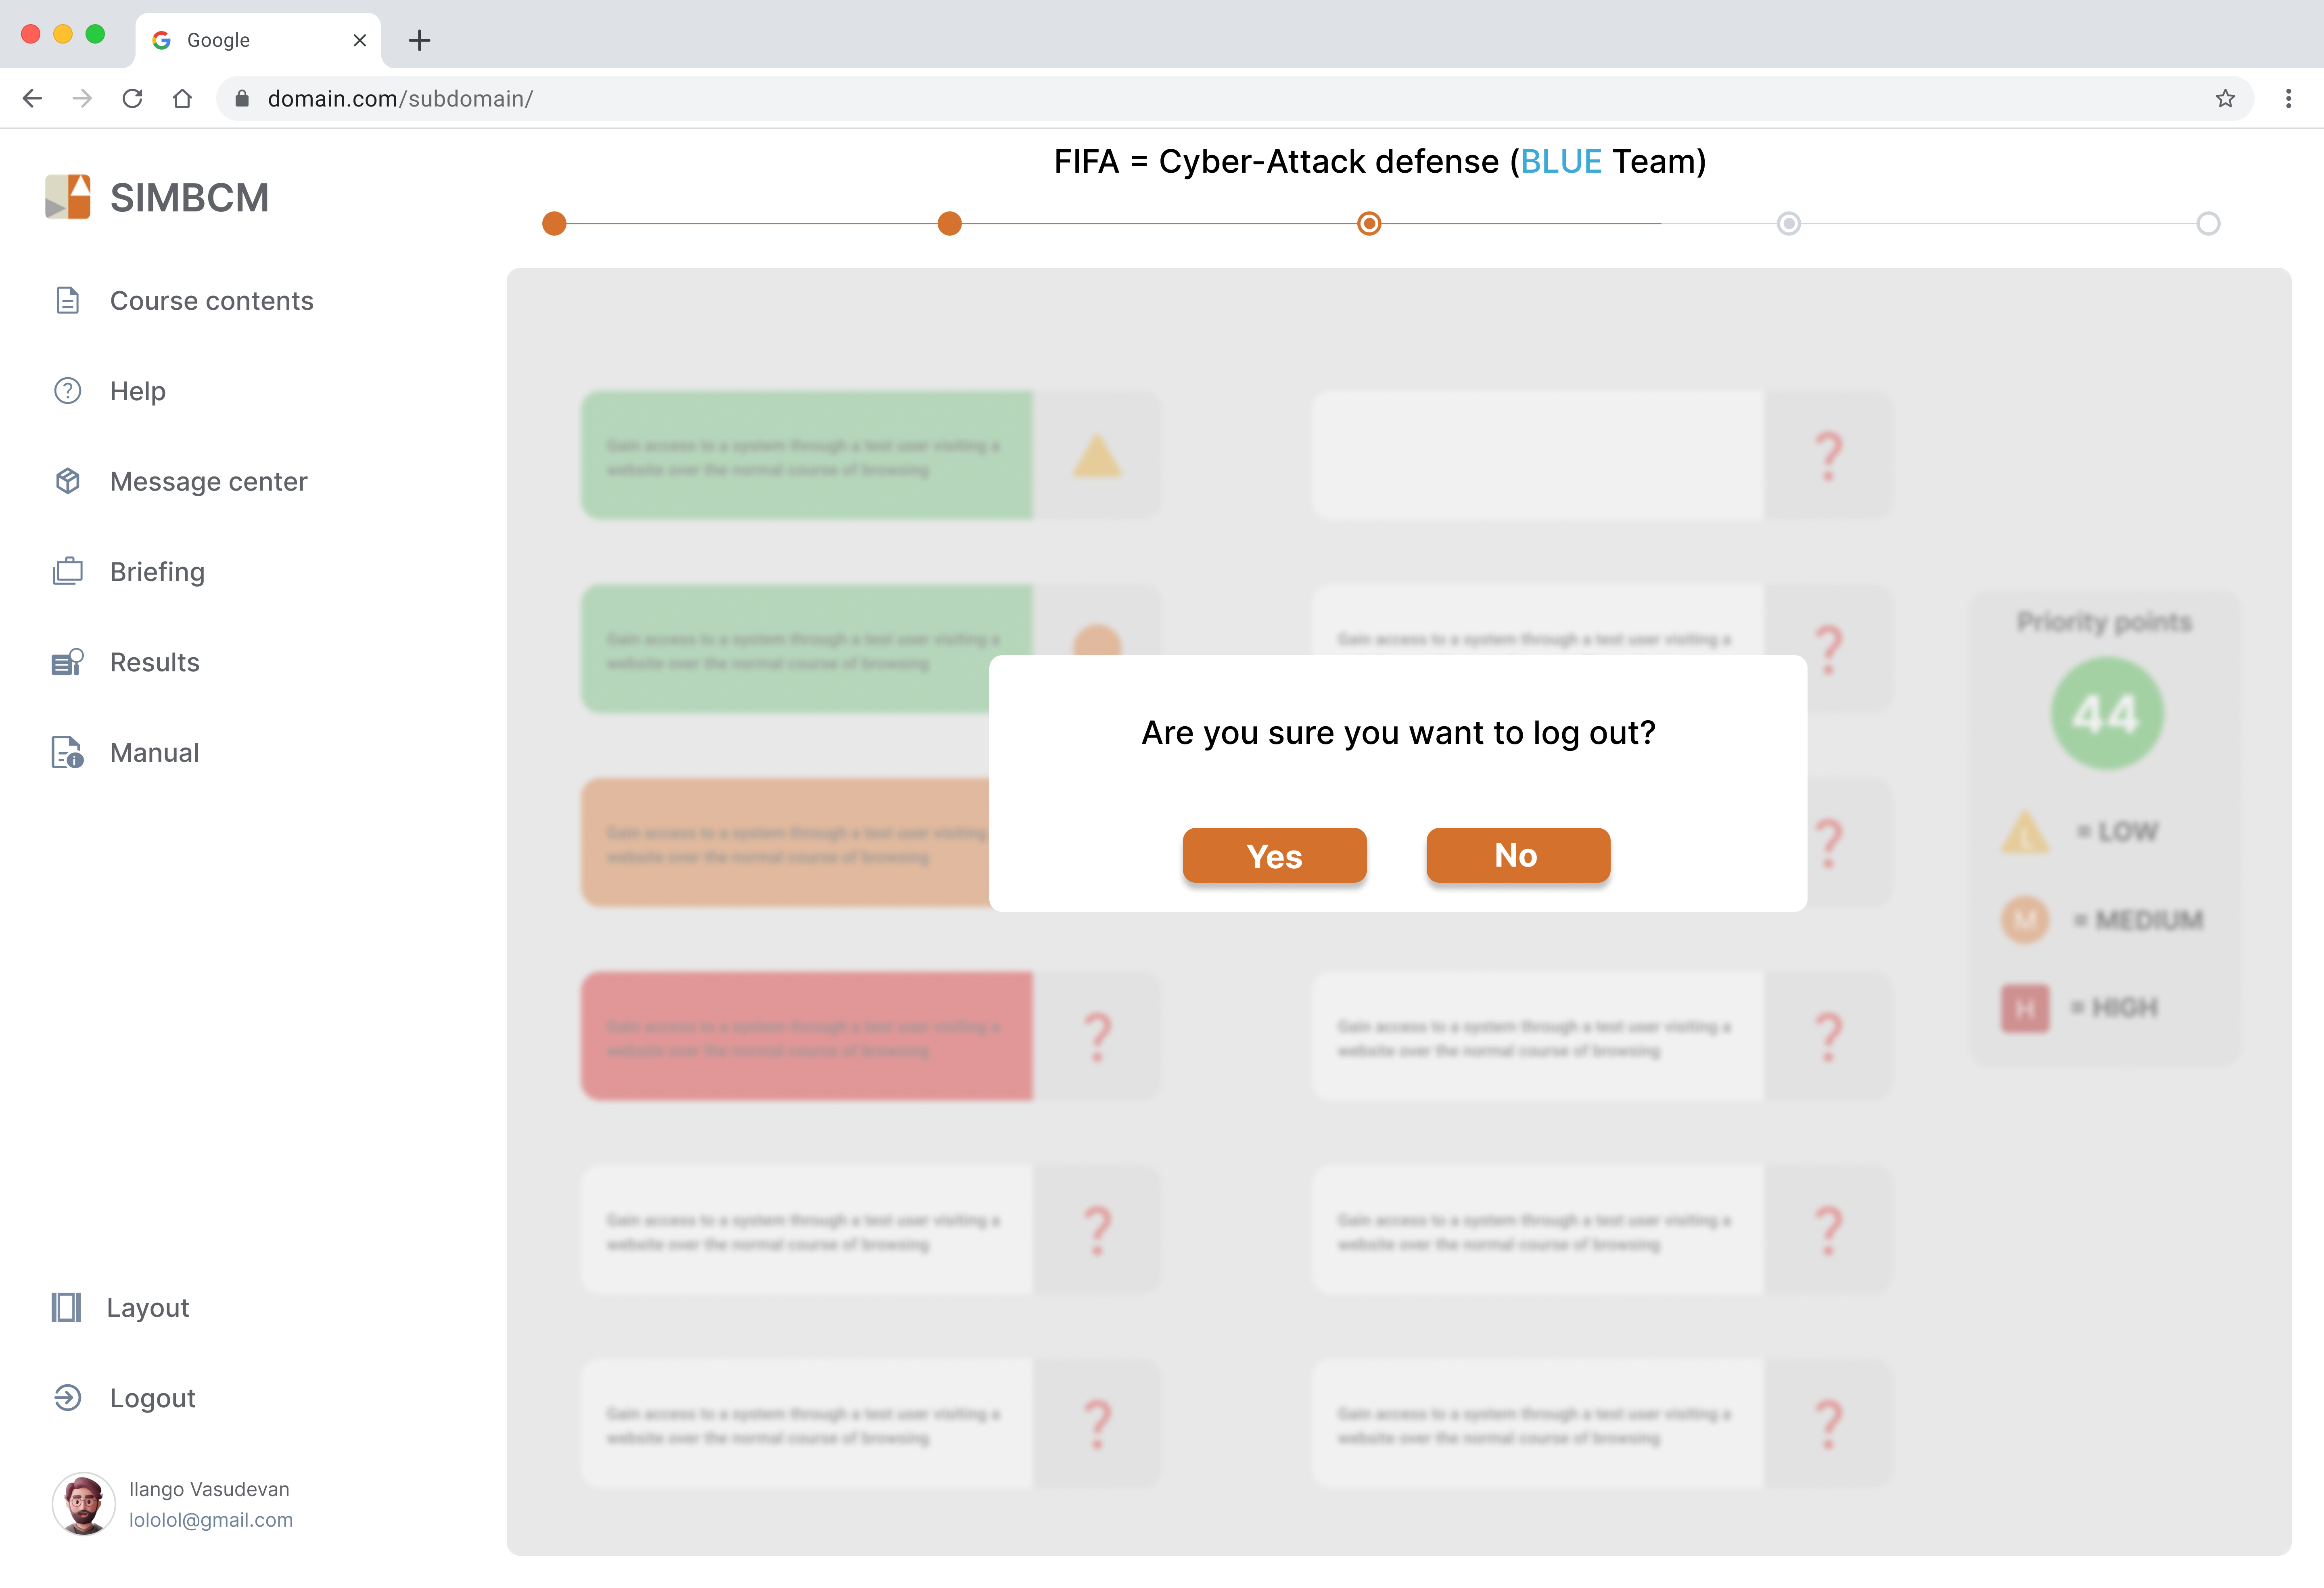Select the Google tab

click(x=258, y=40)
